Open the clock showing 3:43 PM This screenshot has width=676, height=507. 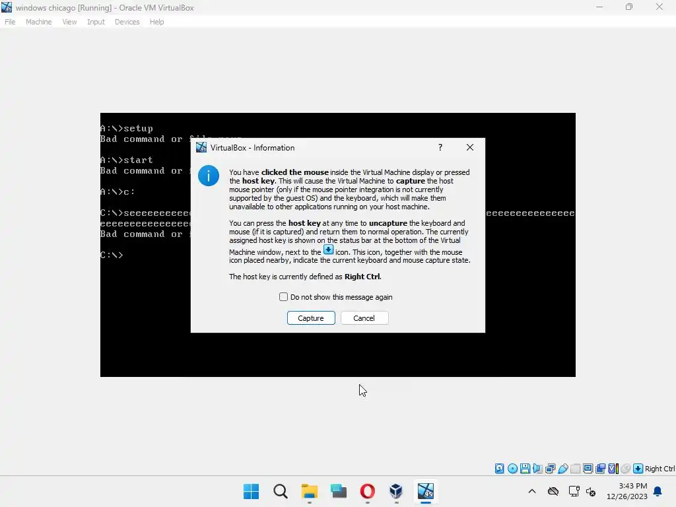(627, 491)
